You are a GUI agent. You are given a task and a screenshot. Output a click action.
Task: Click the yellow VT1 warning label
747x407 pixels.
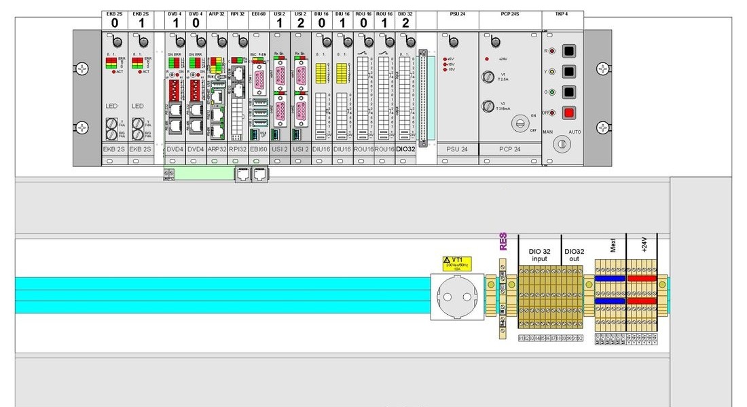457,264
